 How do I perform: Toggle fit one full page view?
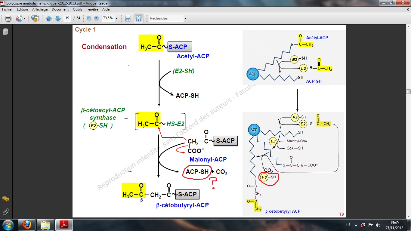tap(138, 18)
